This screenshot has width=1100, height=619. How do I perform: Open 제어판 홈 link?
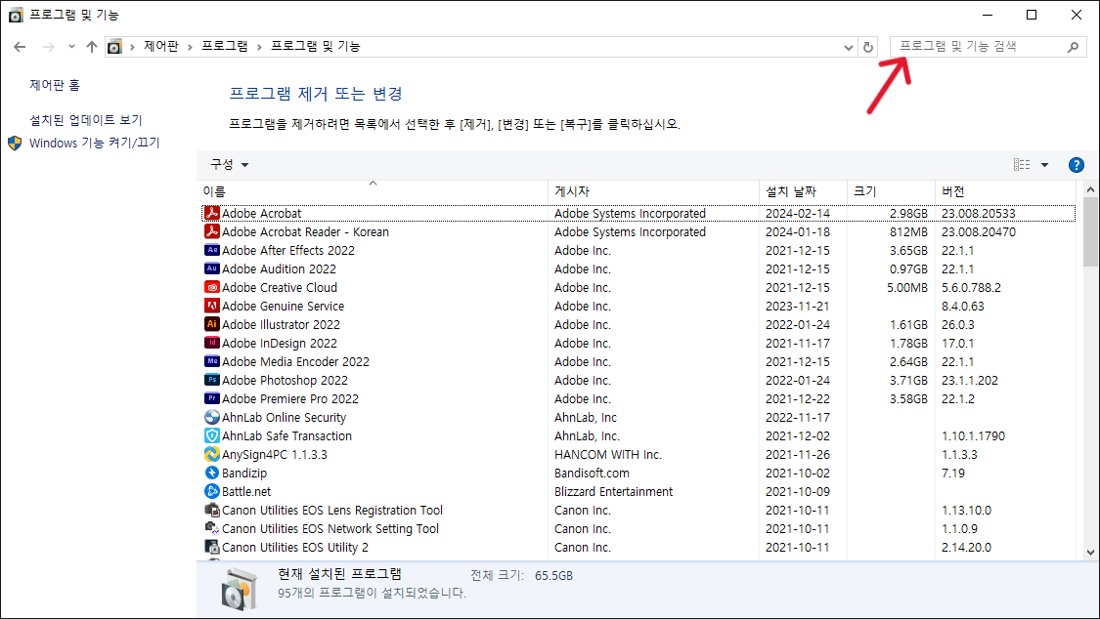click(55, 85)
